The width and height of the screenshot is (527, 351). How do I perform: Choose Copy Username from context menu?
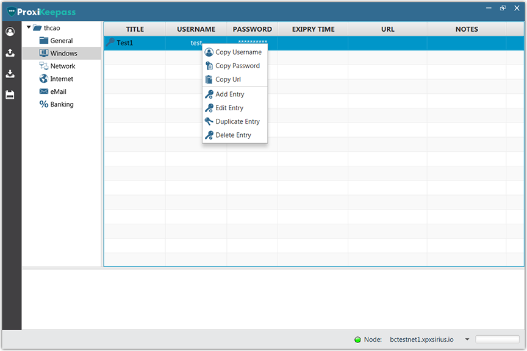238,52
